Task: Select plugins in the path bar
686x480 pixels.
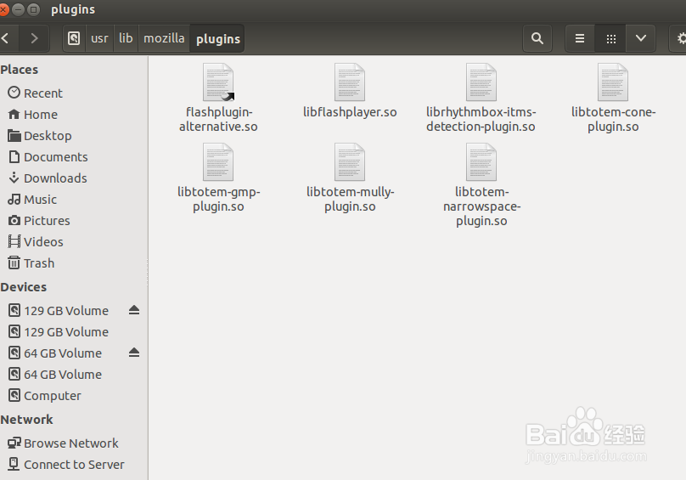Action: click(x=218, y=38)
